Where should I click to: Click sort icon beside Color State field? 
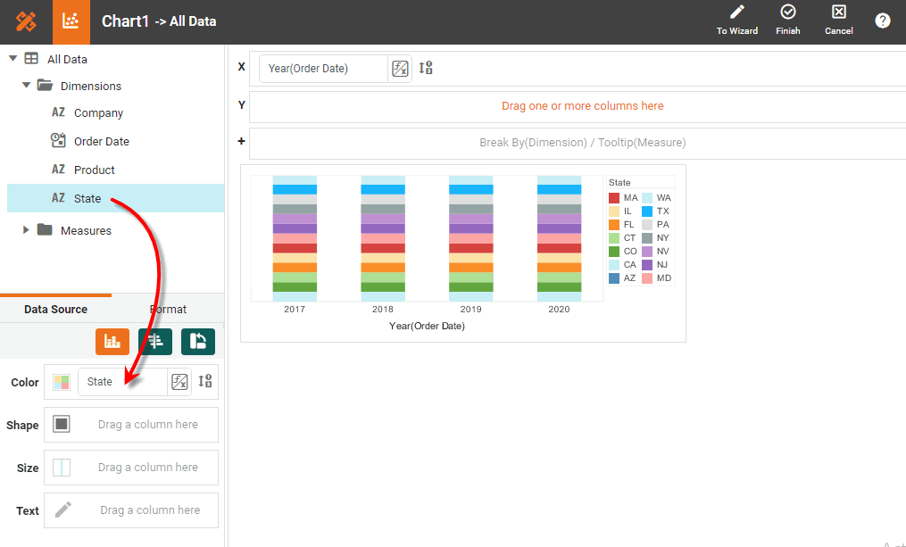(205, 382)
